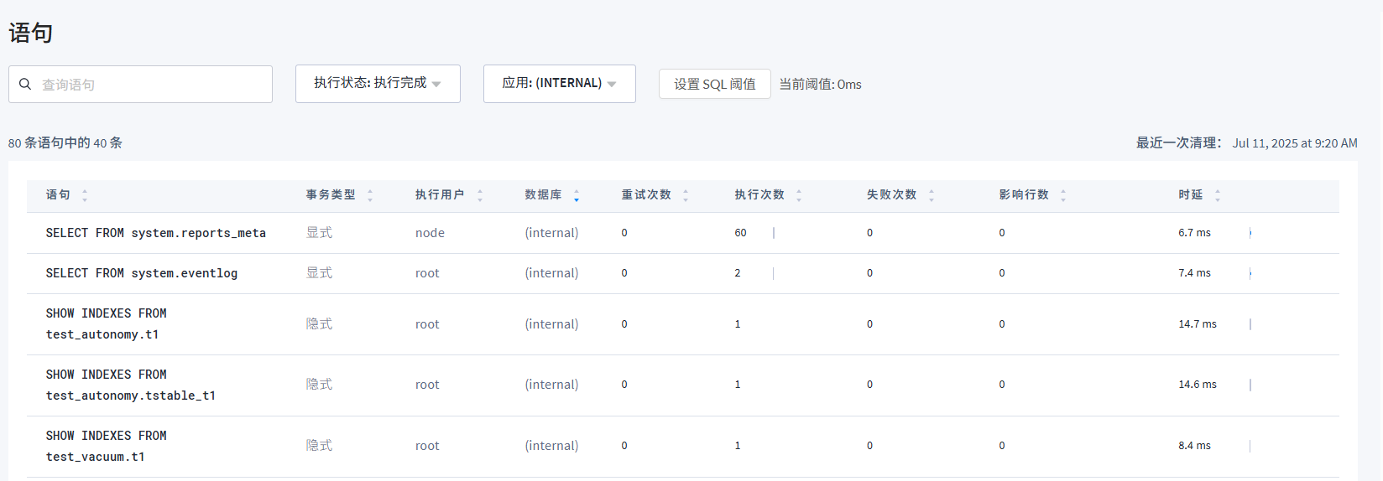Sort by 数据库 column sort arrows
Viewport: 1383px width, 481px height.
coord(577,195)
